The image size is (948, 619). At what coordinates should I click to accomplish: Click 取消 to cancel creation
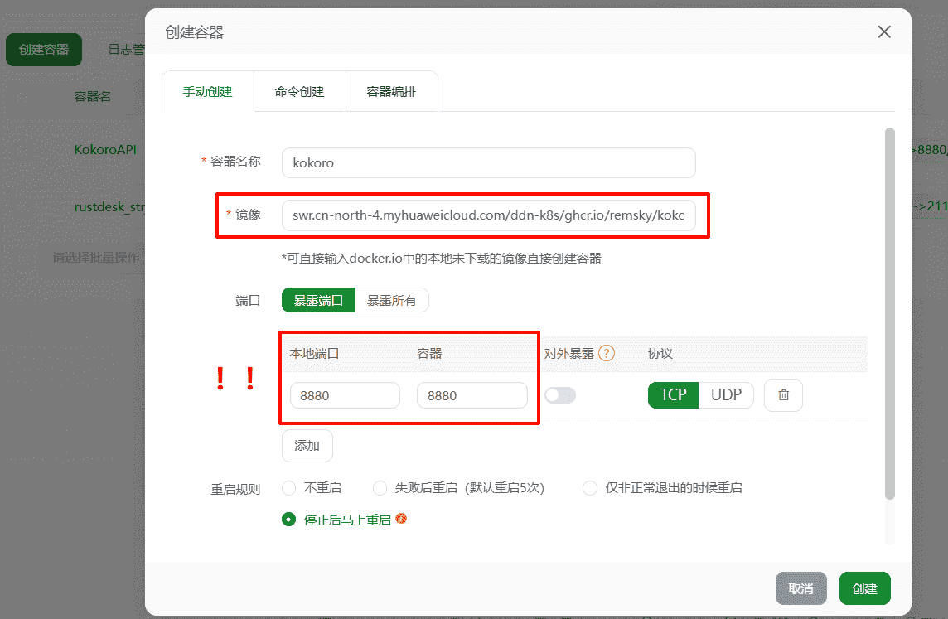pyautogui.click(x=801, y=588)
